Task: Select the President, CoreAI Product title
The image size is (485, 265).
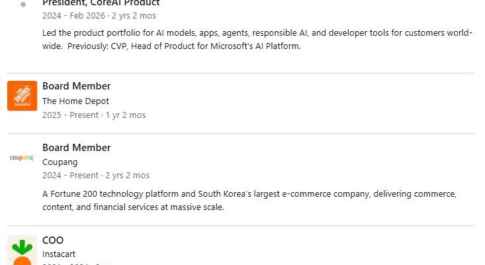Action: [101, 3]
